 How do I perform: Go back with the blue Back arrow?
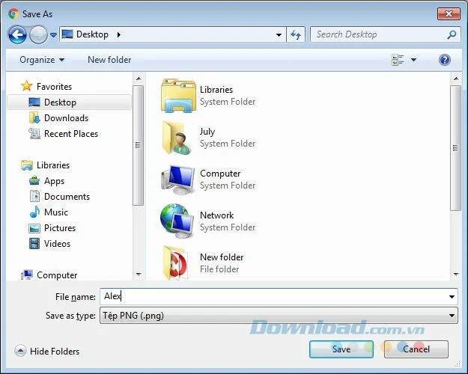[17, 35]
